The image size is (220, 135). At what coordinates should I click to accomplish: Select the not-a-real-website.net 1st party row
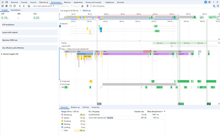click(x=126, y=118)
